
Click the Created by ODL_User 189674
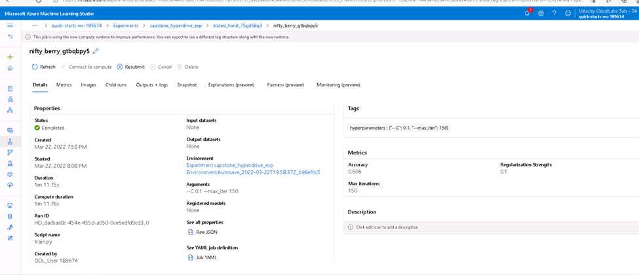point(56,261)
